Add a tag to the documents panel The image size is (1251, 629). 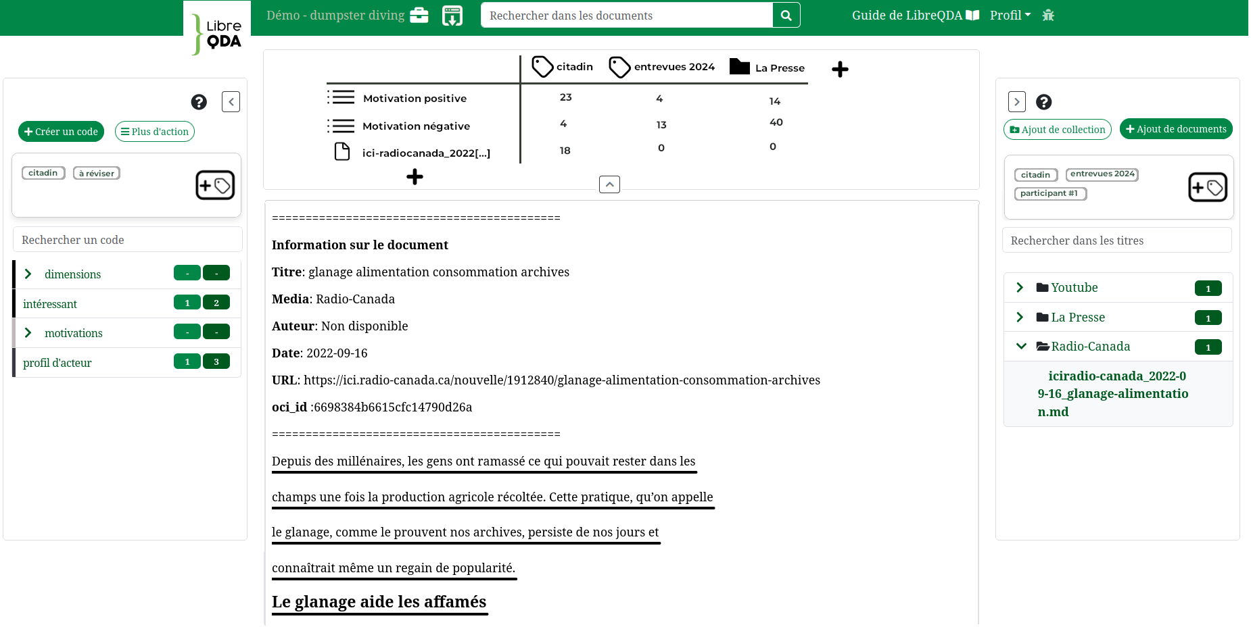click(x=1208, y=187)
